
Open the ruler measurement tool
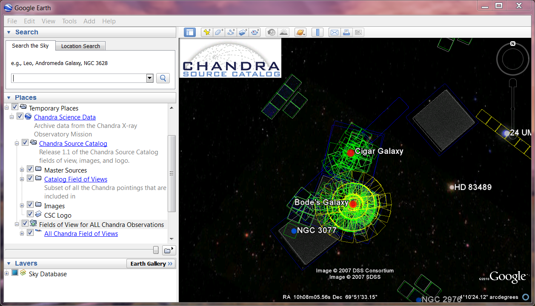[x=318, y=32]
